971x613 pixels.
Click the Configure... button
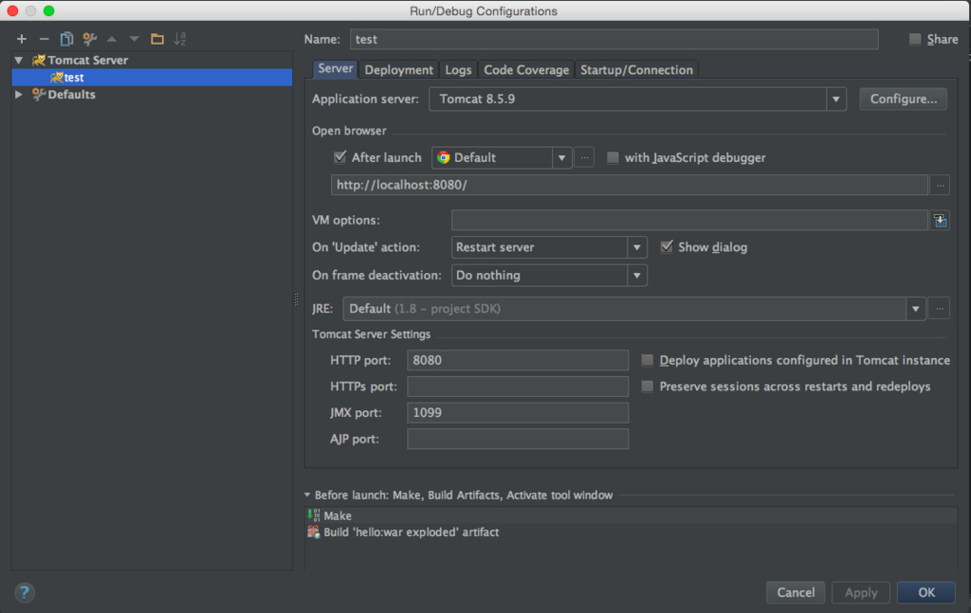[903, 99]
